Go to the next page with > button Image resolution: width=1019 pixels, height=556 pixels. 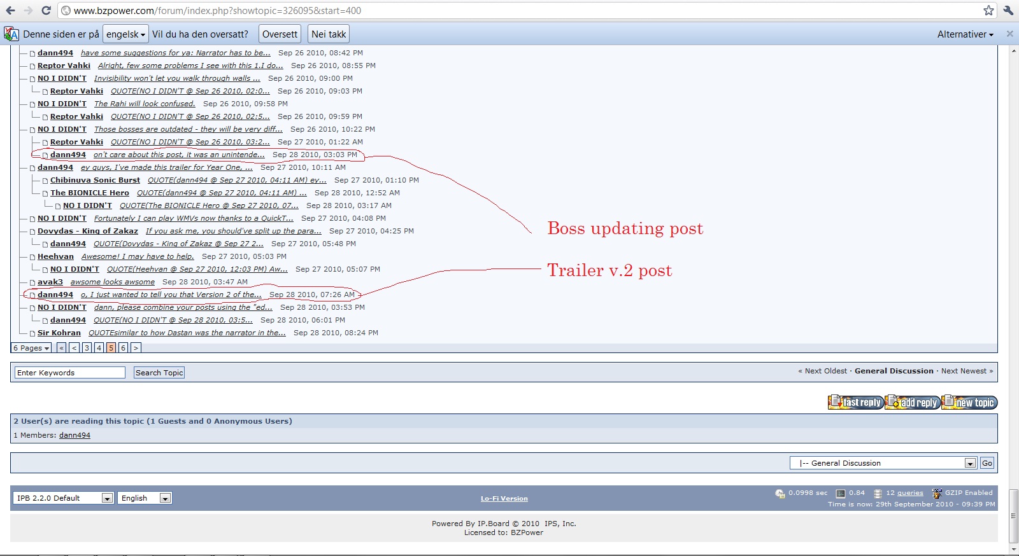pyautogui.click(x=136, y=348)
